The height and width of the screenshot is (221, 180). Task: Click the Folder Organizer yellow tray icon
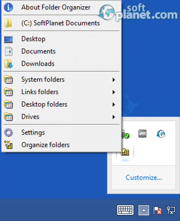coord(125,152)
